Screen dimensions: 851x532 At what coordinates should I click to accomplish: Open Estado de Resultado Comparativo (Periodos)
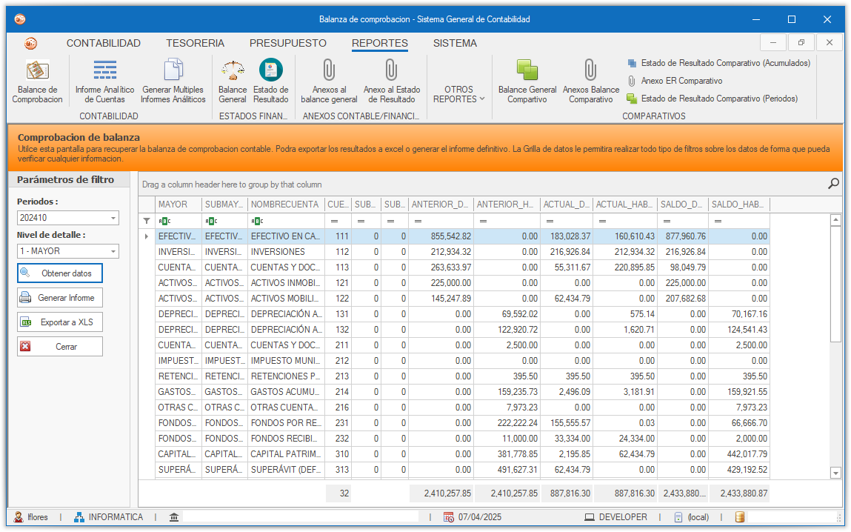pos(712,99)
